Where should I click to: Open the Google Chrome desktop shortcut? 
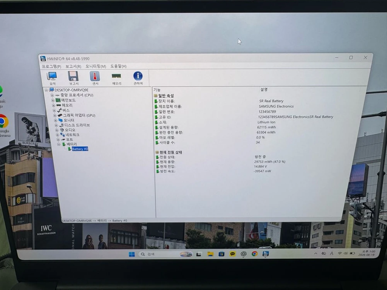3,125
